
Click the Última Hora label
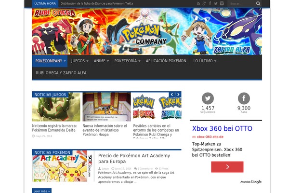click(45, 3)
